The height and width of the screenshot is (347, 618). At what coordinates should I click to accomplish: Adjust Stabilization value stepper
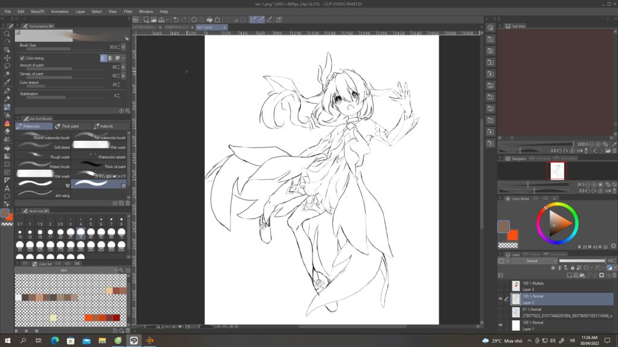pos(118,96)
